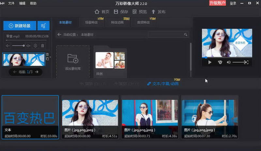Select the 文本 百变热巴 clip
261x151 pixels.
pyautogui.click(x=30, y=117)
